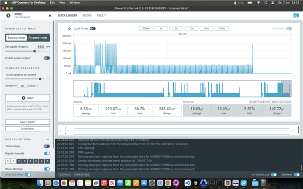
Task: Switch to Scope tab
Action: (87, 16)
